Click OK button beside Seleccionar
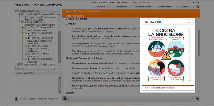Image resolution: width=214 pixels, height=106 pixels. pos(59,68)
